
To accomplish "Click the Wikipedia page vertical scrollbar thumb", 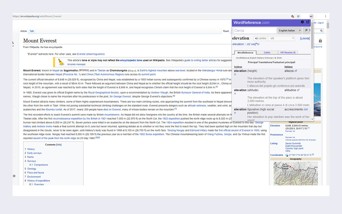I will 328,26.
